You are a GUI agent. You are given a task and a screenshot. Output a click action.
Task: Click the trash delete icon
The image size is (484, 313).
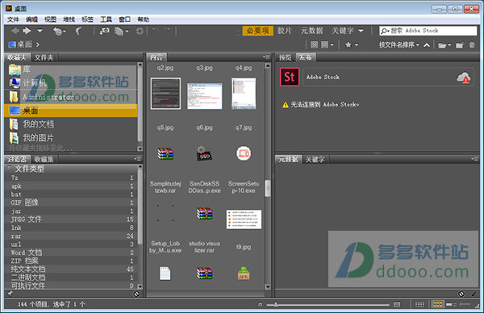pos(472,44)
